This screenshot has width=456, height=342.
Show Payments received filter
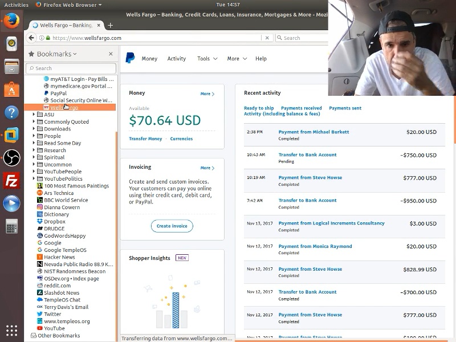point(302,108)
